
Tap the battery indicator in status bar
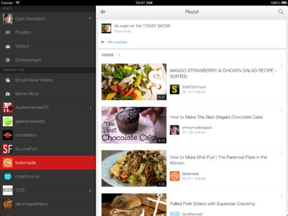click(x=284, y=3)
